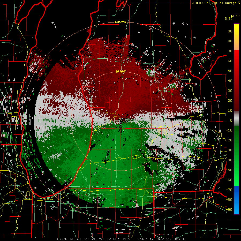
Task: Click the 0.5 DEG elevation text
Action: pyautogui.click(x=122, y=239)
